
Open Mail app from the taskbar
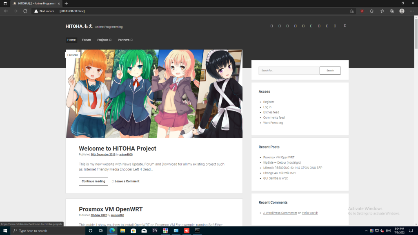(144, 231)
